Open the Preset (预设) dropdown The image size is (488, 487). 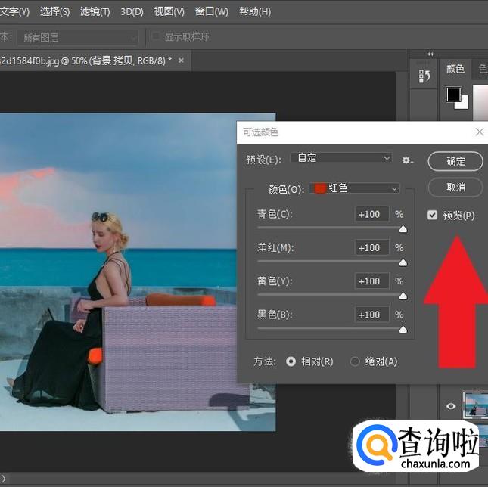341,158
